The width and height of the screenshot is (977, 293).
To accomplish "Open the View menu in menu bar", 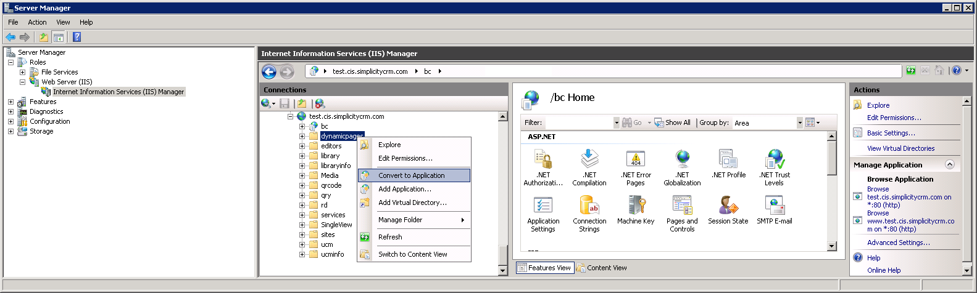I will click(63, 22).
